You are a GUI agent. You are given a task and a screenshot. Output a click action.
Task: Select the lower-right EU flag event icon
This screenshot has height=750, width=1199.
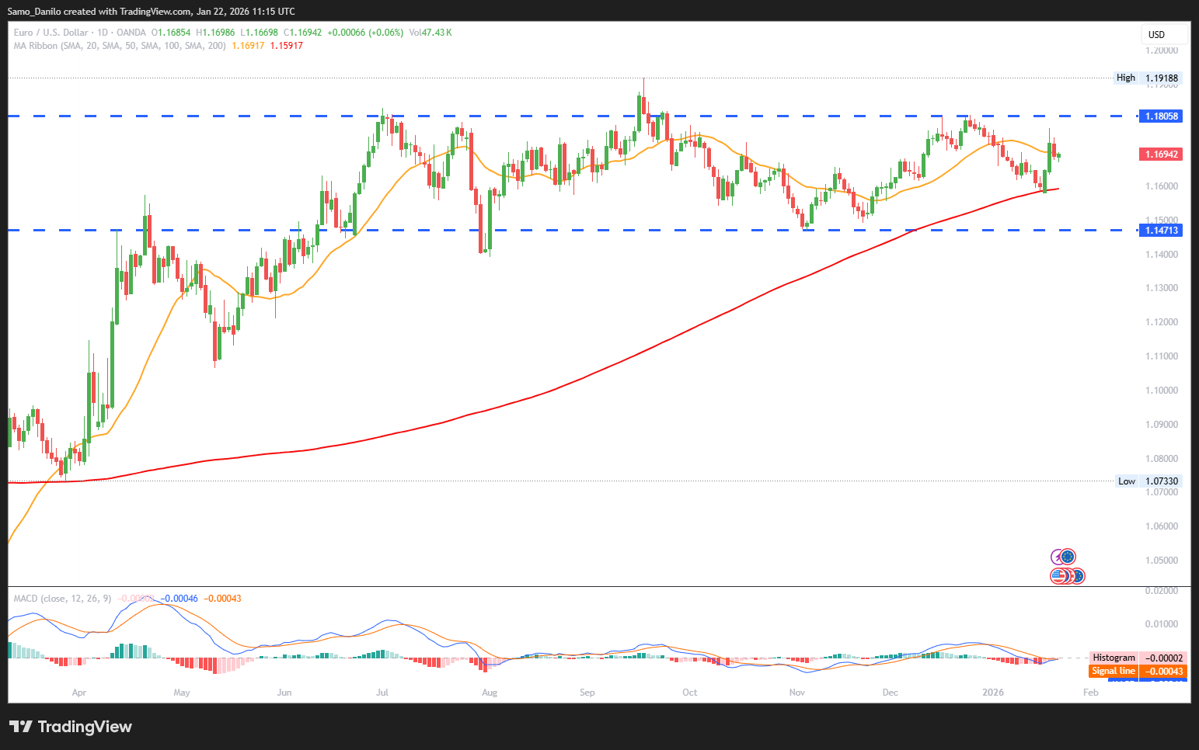[x=1078, y=576]
